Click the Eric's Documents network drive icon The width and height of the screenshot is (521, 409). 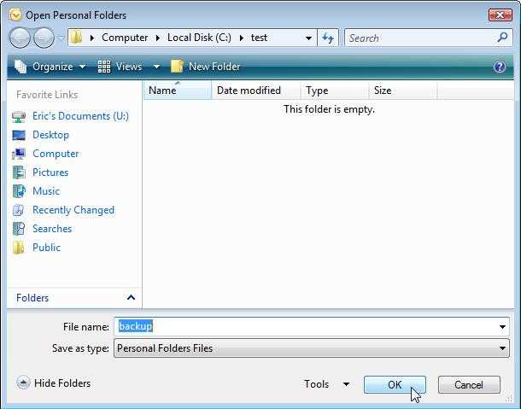[19, 117]
